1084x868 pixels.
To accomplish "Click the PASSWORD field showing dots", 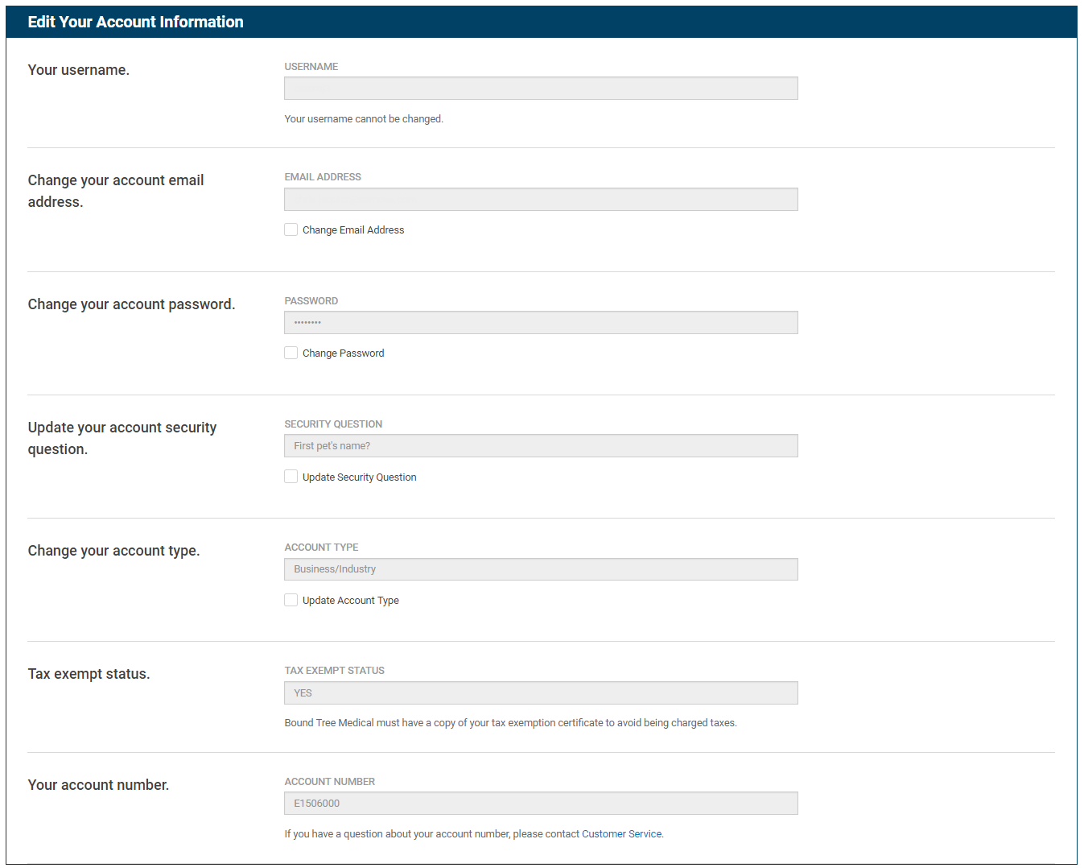I will coord(540,322).
